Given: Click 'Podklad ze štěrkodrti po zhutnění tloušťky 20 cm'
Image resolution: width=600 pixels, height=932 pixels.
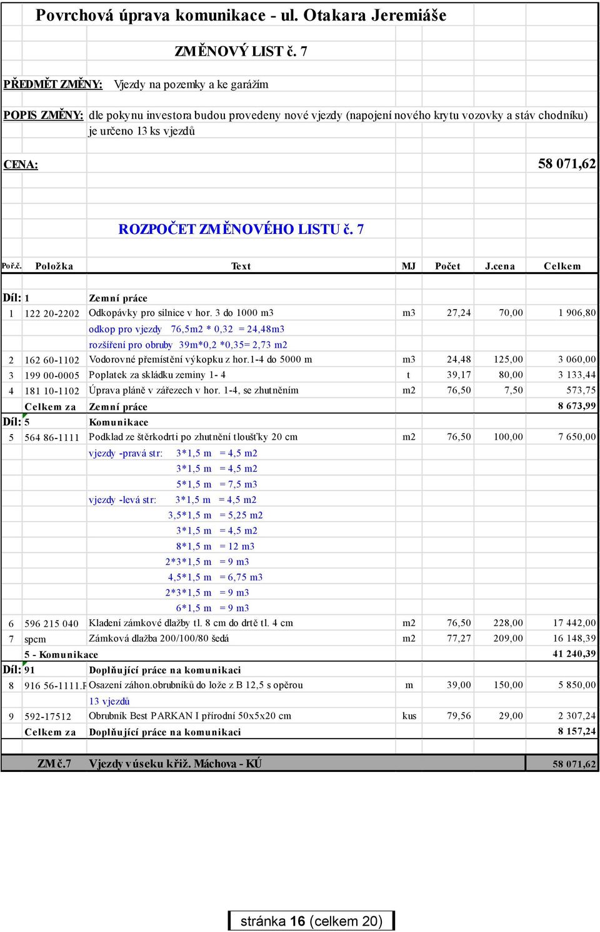Looking at the screenshot, I should pos(193,437).
